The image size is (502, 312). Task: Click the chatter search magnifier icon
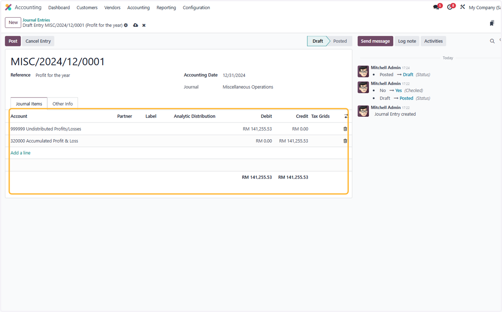(492, 41)
